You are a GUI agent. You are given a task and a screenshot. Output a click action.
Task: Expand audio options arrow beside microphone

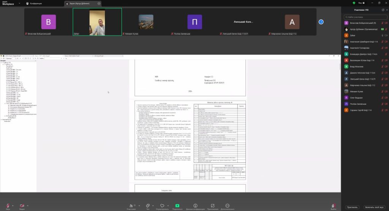coord(13,204)
